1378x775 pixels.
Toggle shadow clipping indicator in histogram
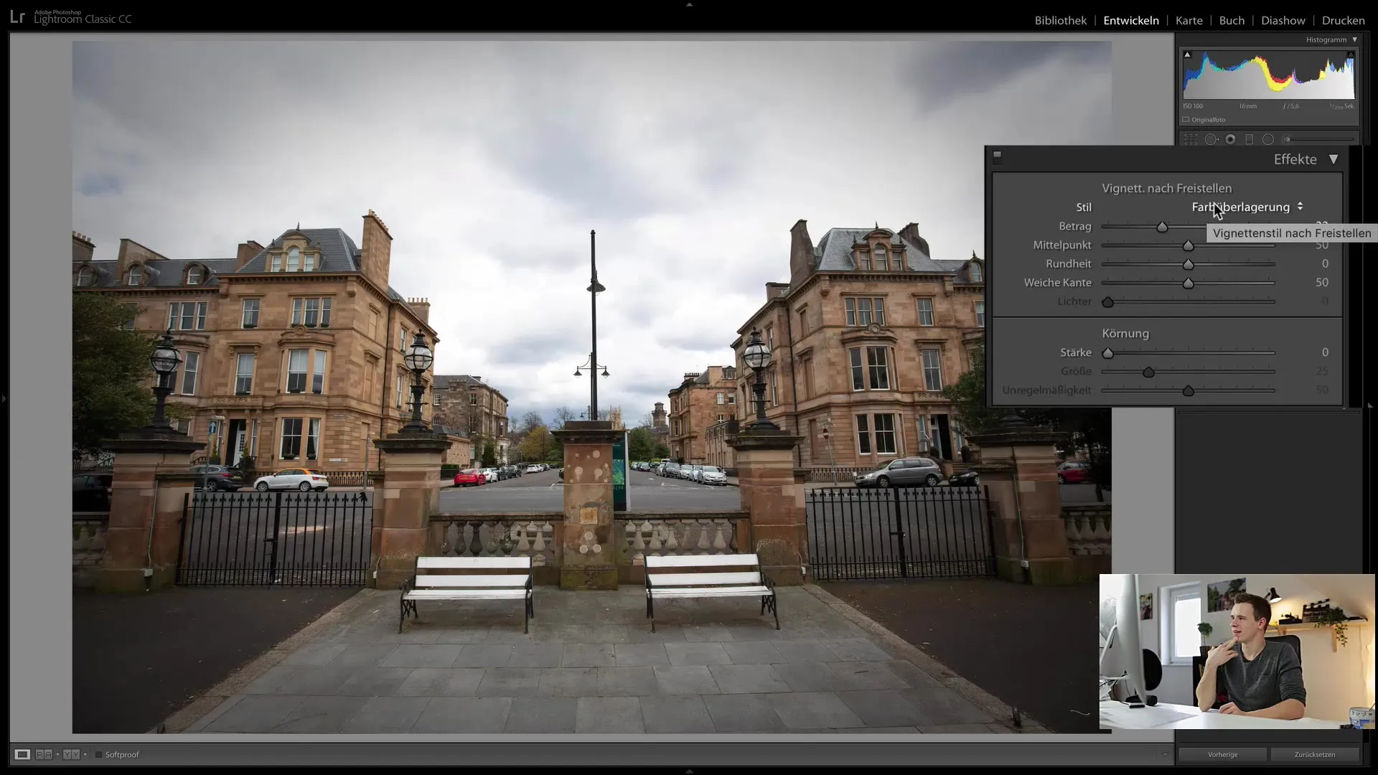(x=1187, y=55)
